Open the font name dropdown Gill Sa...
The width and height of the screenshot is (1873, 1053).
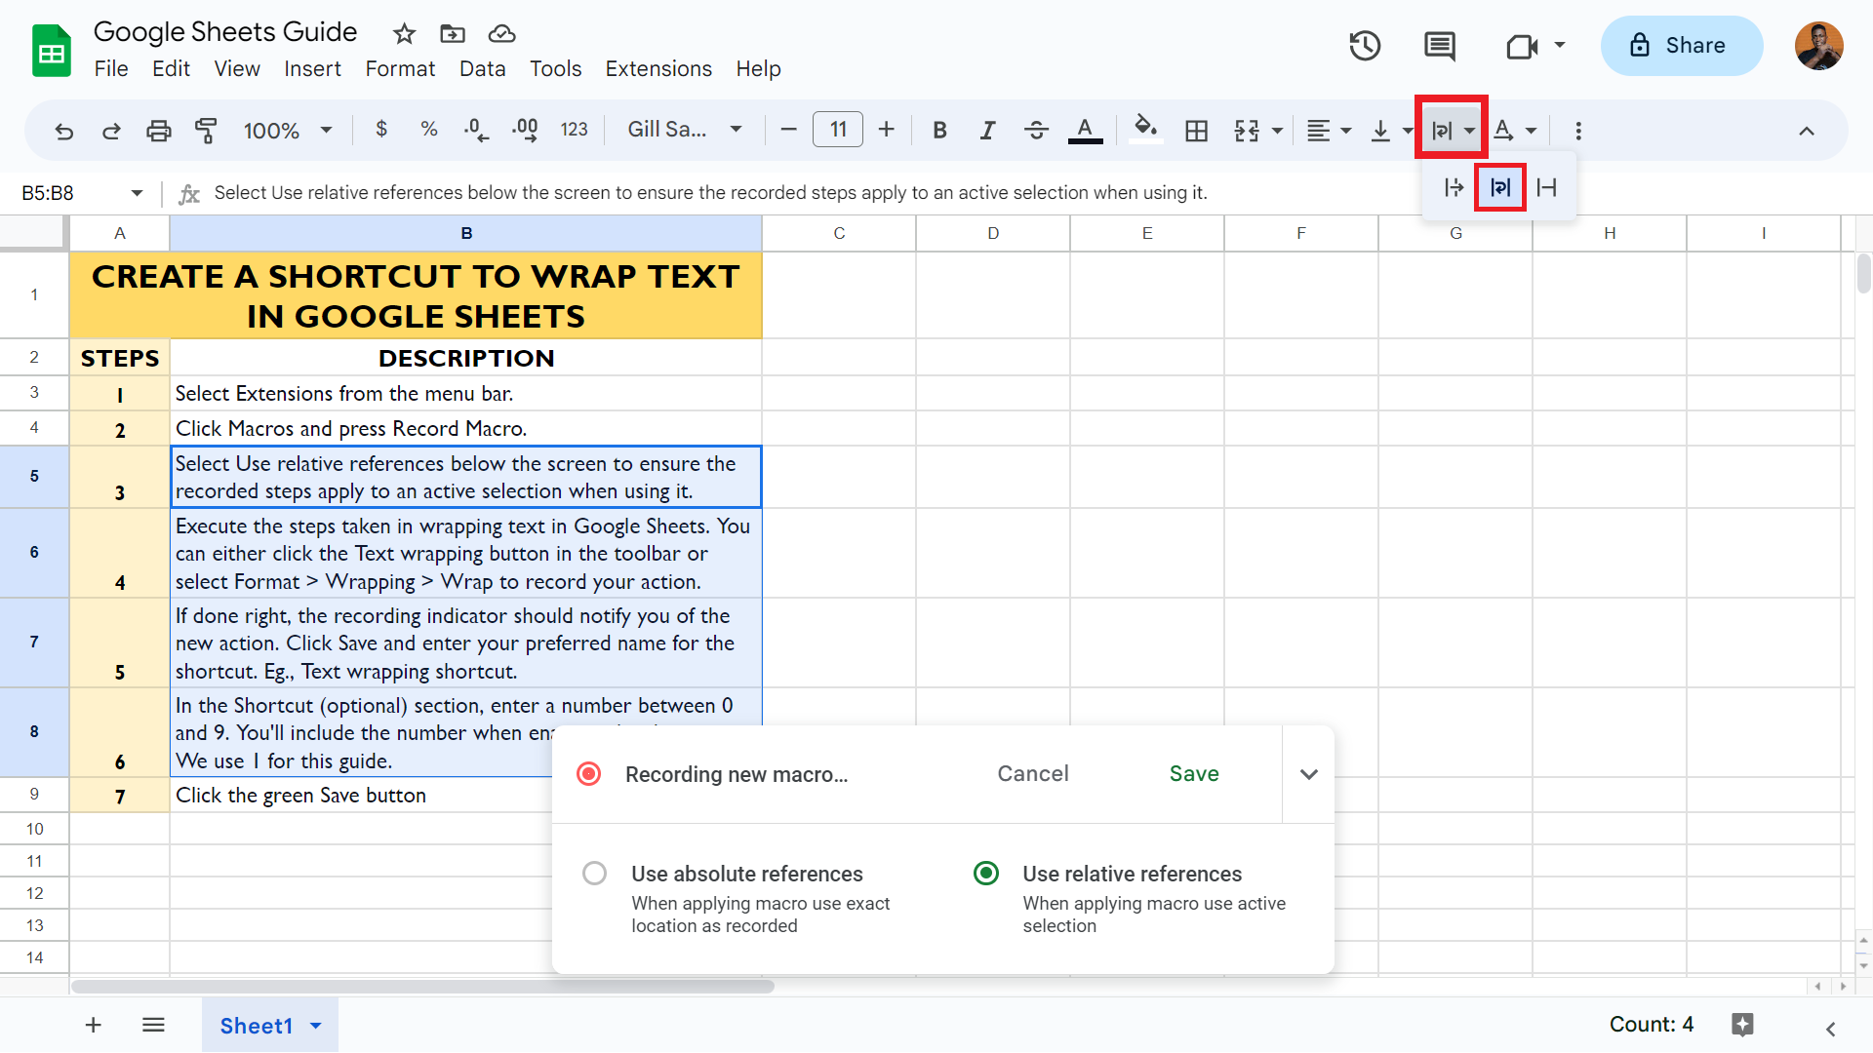point(683,129)
